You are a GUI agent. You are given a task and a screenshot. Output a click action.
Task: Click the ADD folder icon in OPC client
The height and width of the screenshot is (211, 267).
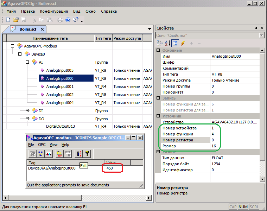[59, 154]
